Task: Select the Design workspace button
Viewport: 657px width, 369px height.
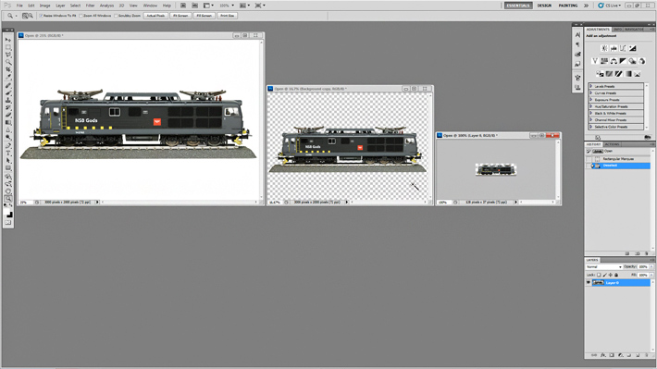Action: click(544, 6)
